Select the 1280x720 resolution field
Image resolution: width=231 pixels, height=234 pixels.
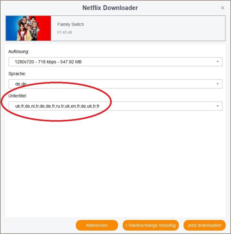click(x=115, y=62)
